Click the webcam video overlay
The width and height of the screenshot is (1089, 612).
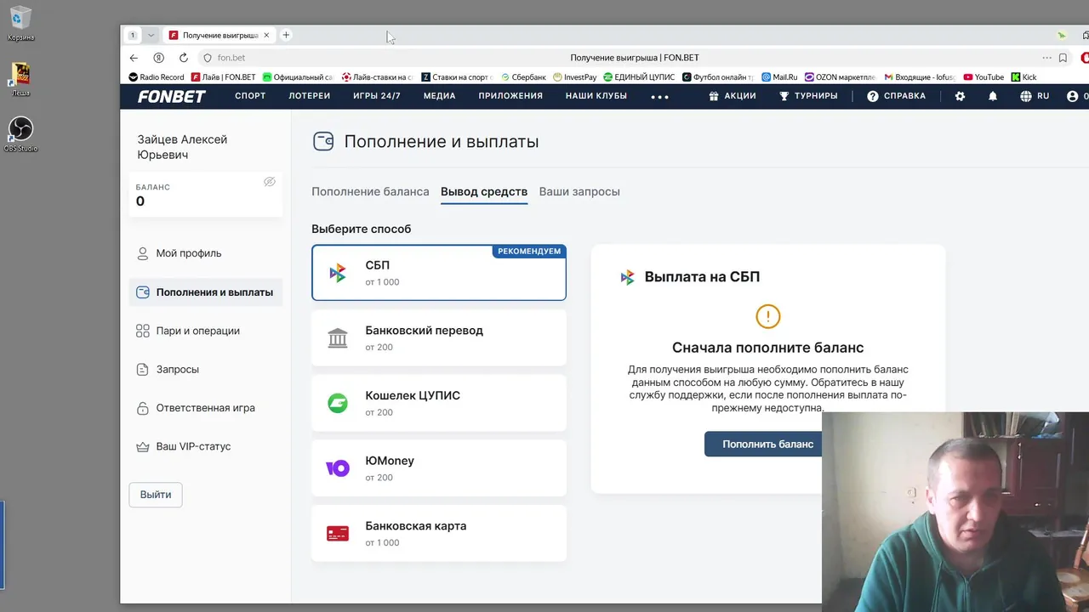click(x=955, y=512)
